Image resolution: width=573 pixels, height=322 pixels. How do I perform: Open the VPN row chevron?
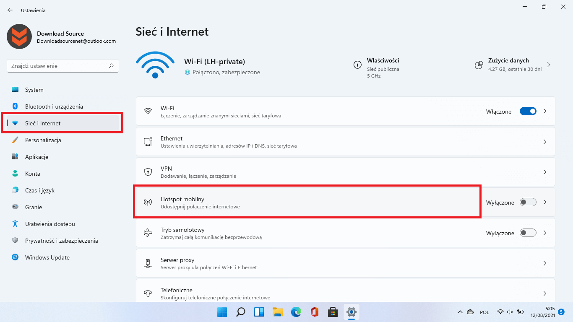pos(545,172)
